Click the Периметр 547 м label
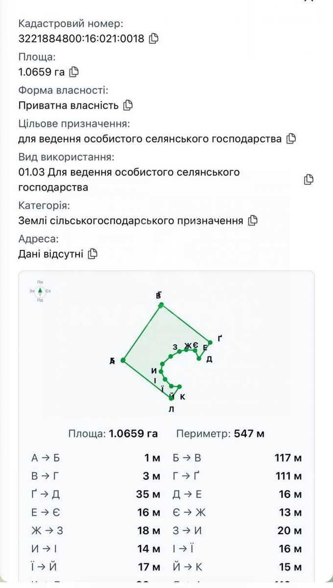 220,434
